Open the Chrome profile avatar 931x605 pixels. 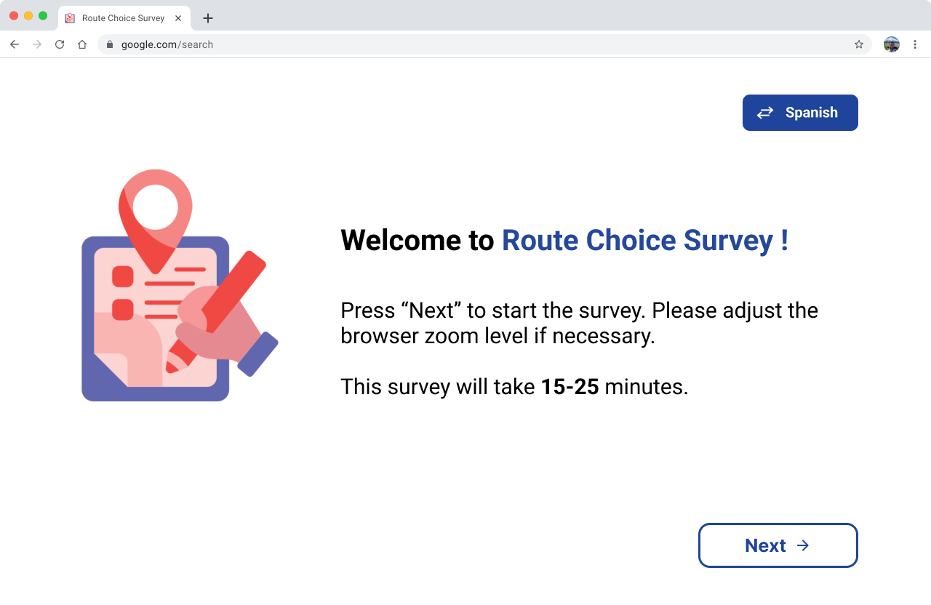coord(892,44)
